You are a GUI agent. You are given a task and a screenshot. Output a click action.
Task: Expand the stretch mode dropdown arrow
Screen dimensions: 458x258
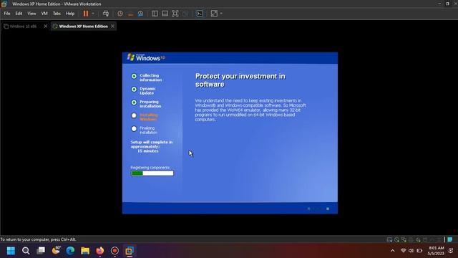221,14
